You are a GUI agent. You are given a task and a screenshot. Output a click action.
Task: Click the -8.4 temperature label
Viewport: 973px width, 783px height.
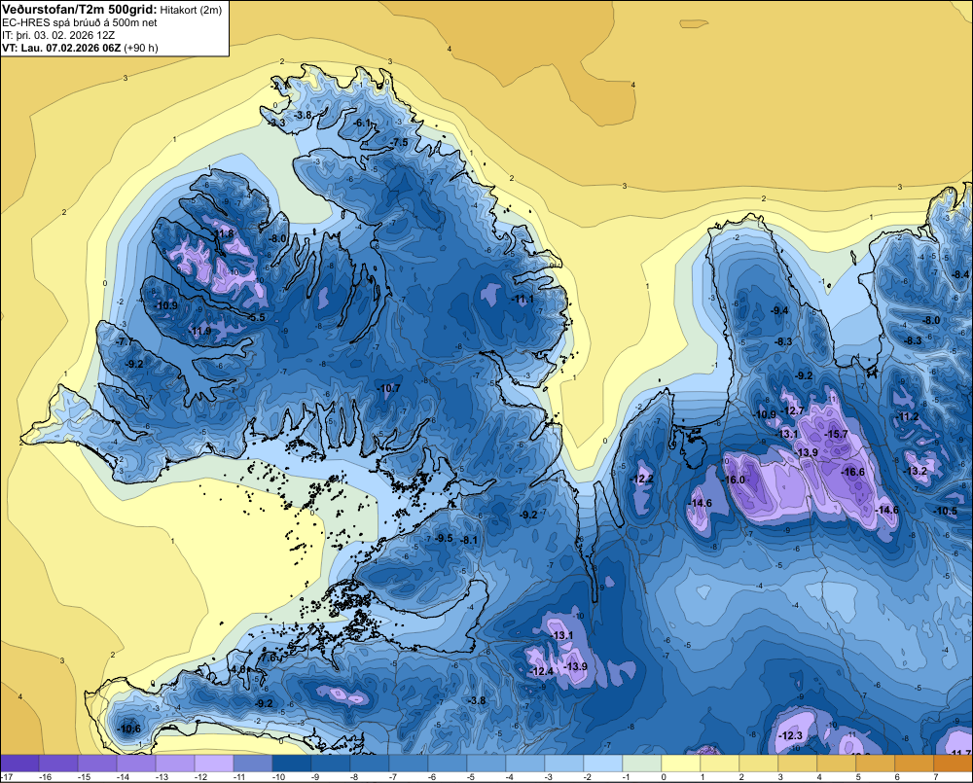(960, 274)
